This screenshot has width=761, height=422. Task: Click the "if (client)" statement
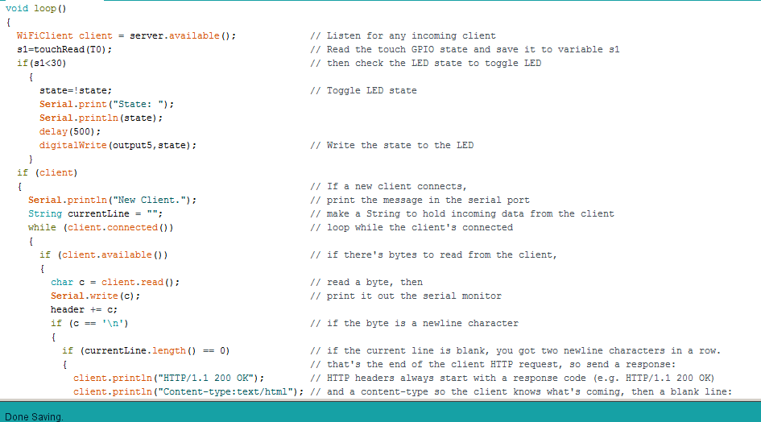[x=48, y=172]
